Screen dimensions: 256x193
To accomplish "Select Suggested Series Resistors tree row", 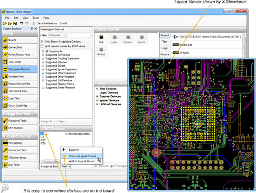I will (60, 88).
